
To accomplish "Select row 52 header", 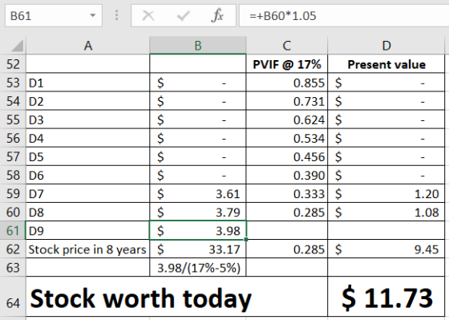I will [13, 64].
